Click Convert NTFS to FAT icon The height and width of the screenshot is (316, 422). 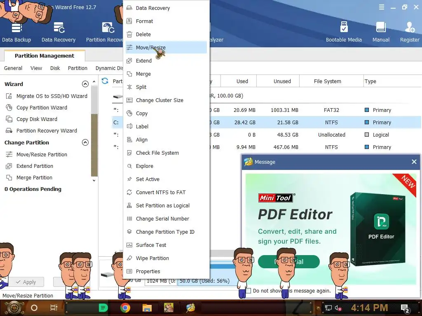click(x=129, y=193)
